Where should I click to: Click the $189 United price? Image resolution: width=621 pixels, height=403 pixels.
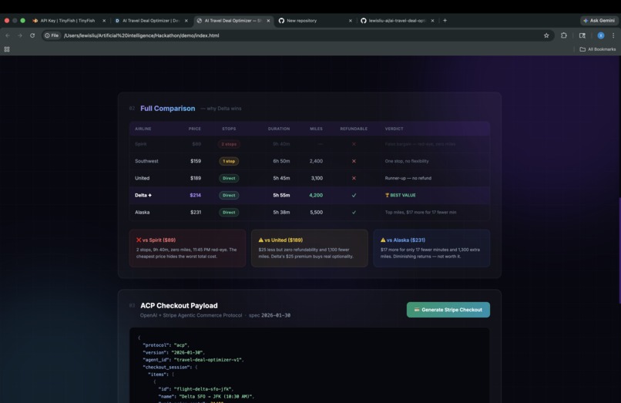click(x=196, y=178)
